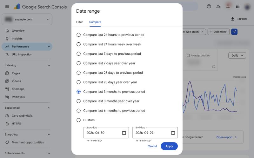
Task: Click Apply in Date range dialog
Action: click(169, 146)
